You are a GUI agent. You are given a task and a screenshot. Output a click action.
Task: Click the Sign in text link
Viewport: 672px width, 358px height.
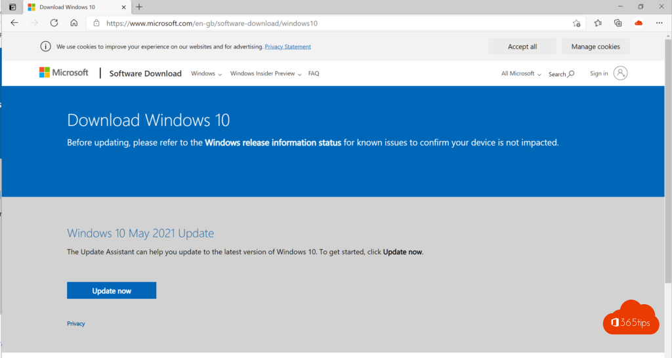tap(598, 73)
